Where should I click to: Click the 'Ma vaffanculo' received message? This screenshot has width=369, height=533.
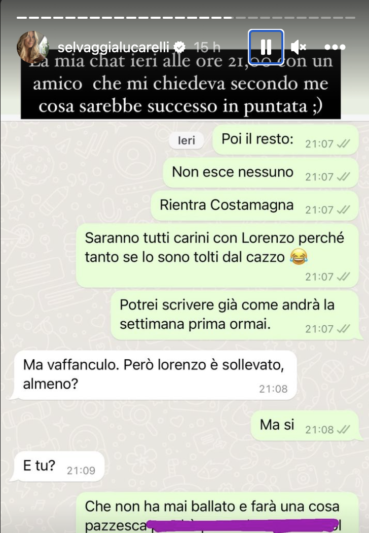[155, 375]
